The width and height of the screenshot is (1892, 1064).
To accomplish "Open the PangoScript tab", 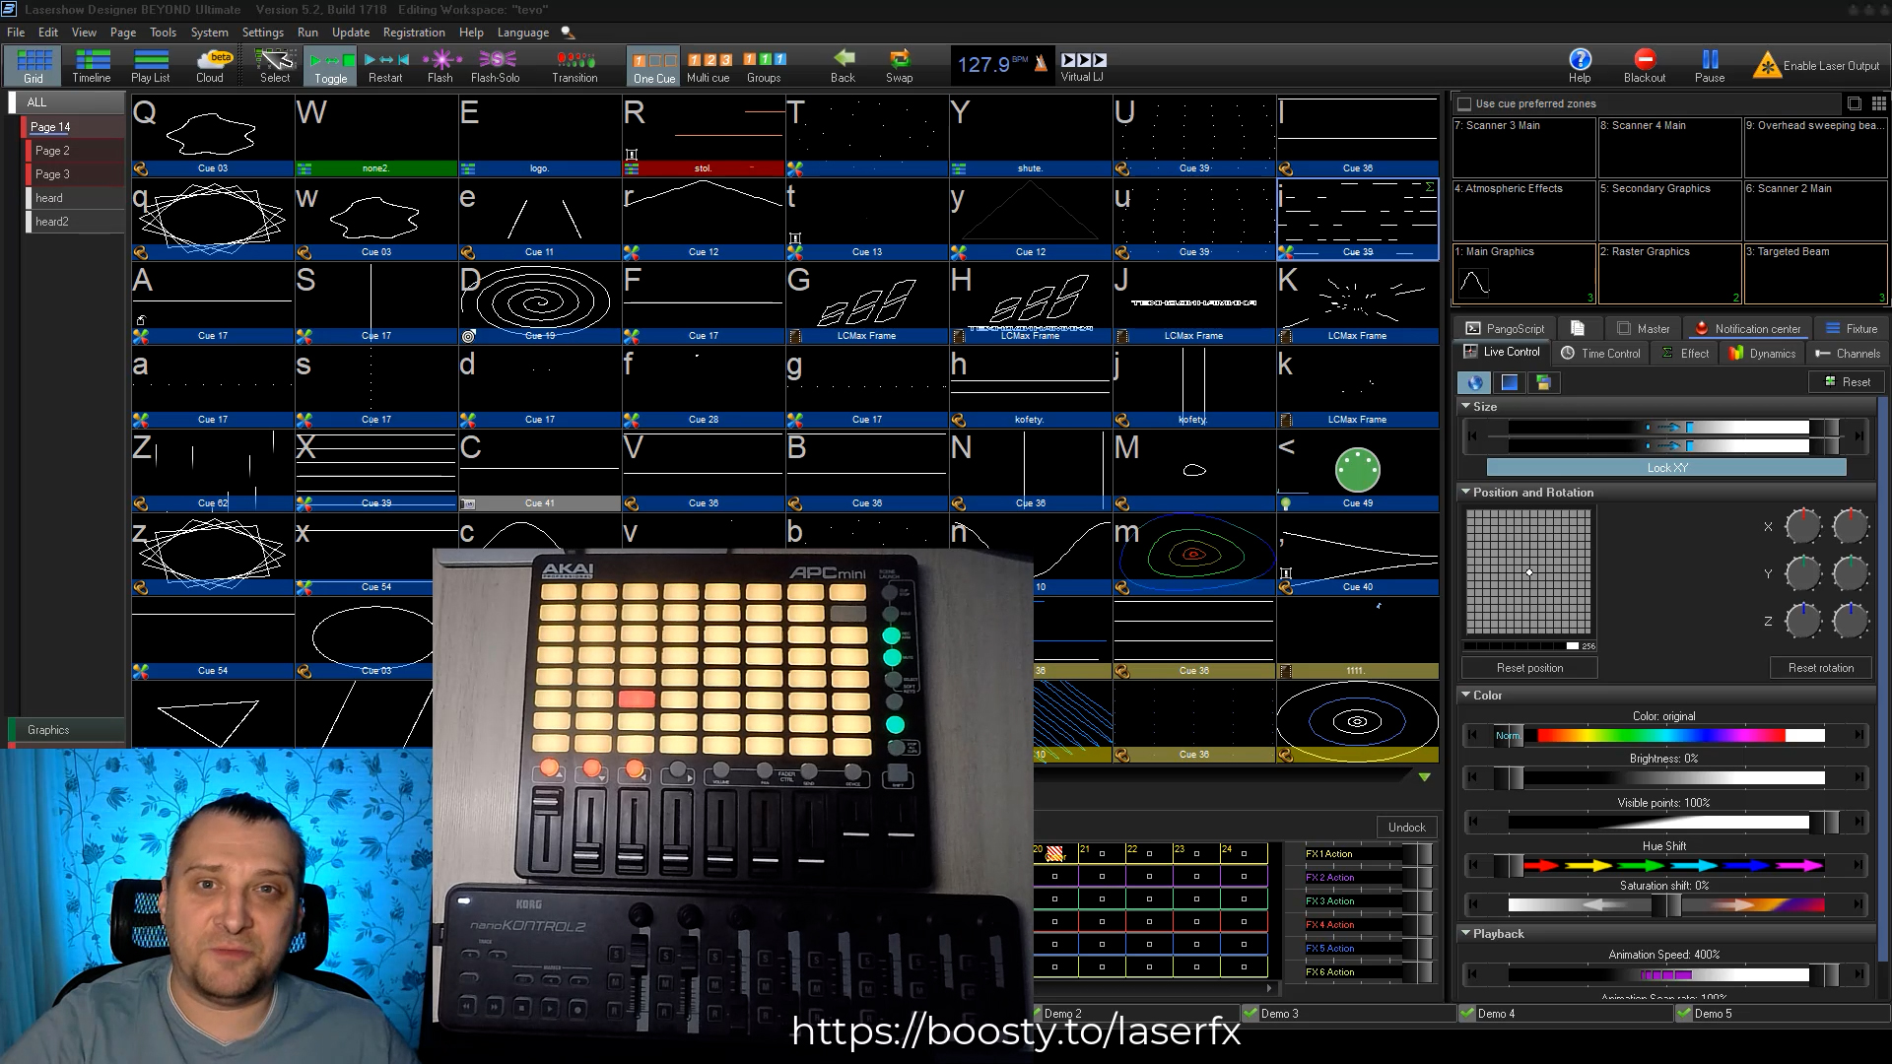I will click(1505, 329).
